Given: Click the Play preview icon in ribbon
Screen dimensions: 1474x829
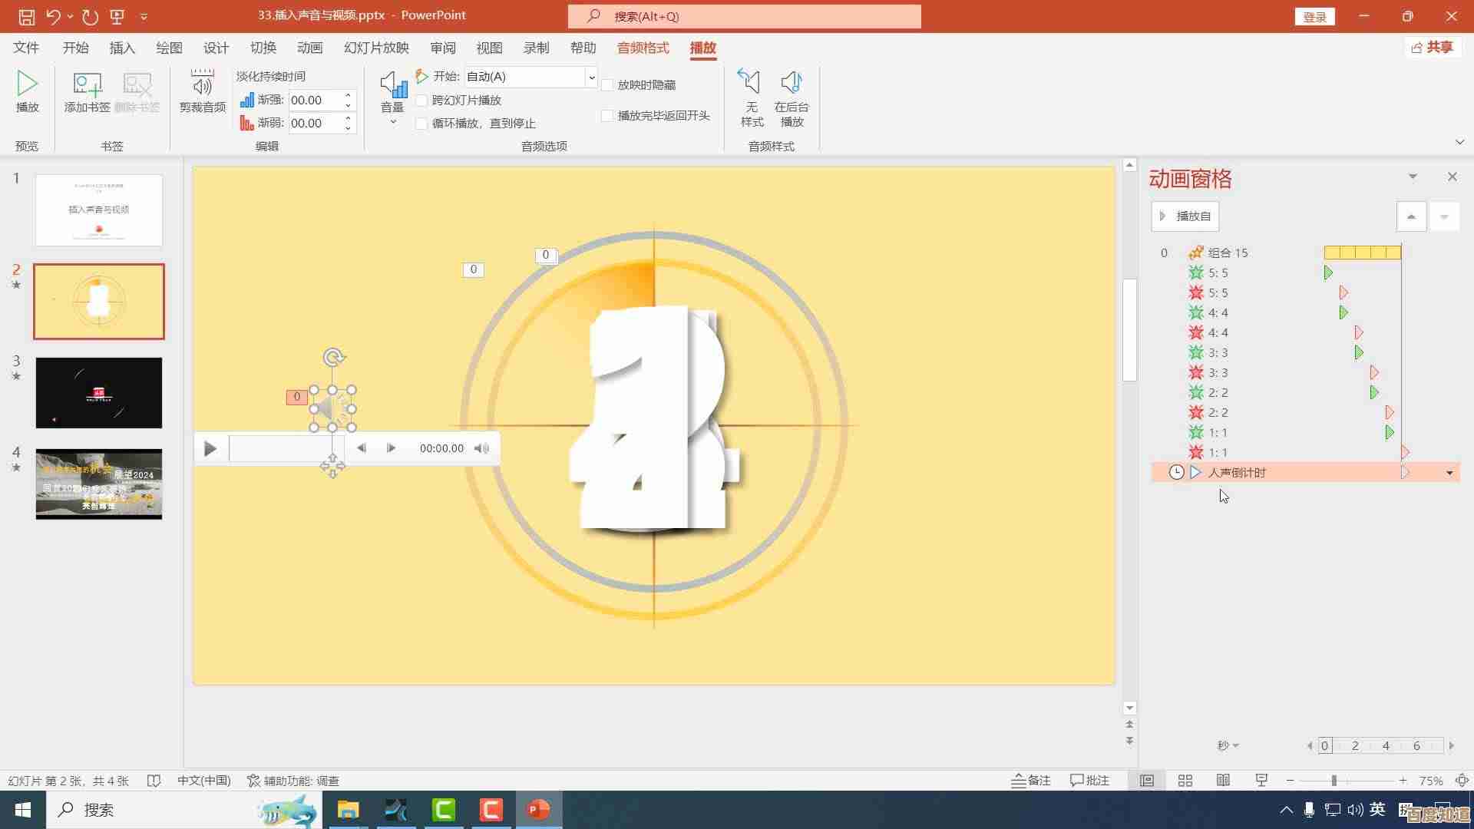Looking at the screenshot, I should 27,91.
